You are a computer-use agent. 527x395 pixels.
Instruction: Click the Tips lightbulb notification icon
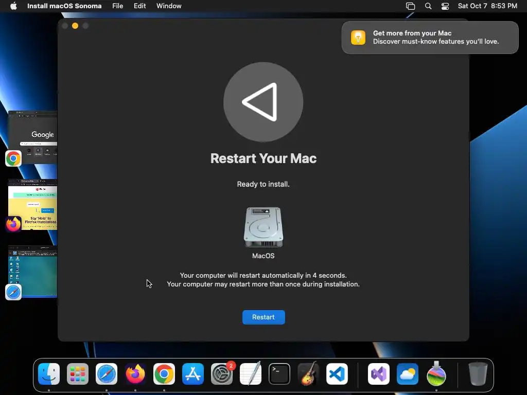pyautogui.click(x=358, y=37)
